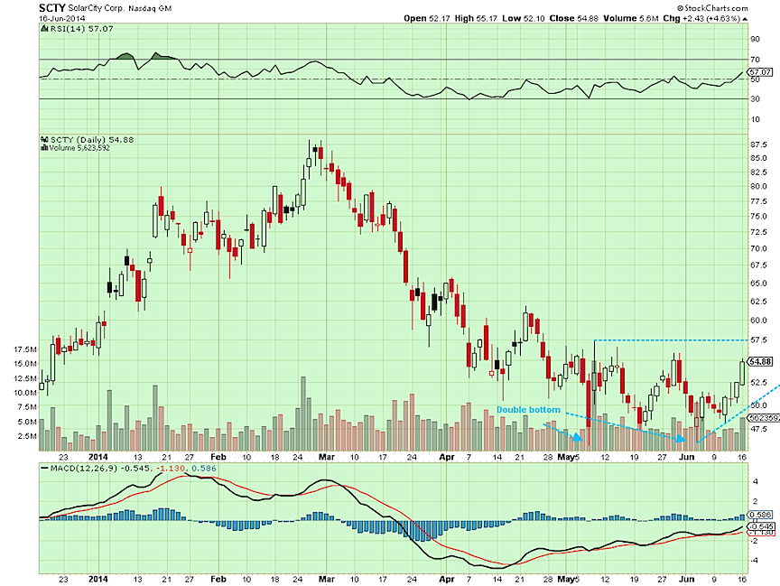Click the 4 level on MACD scale
780x586 pixels.
point(756,481)
